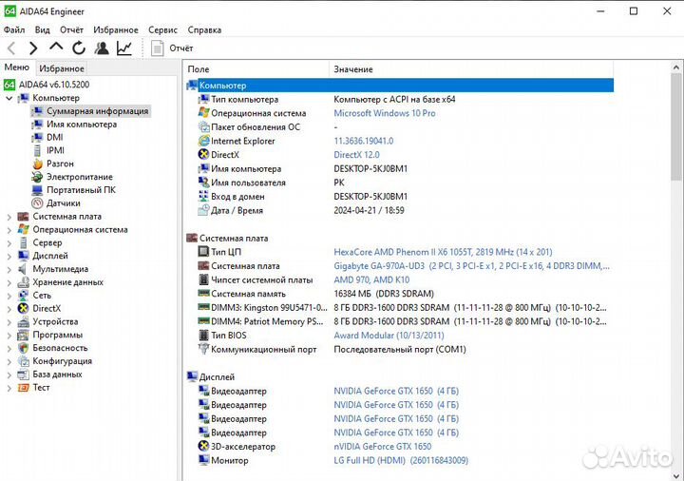Open the Internet Explorer version 11.3636.19041.0 link
The image size is (684, 481).
363,141
